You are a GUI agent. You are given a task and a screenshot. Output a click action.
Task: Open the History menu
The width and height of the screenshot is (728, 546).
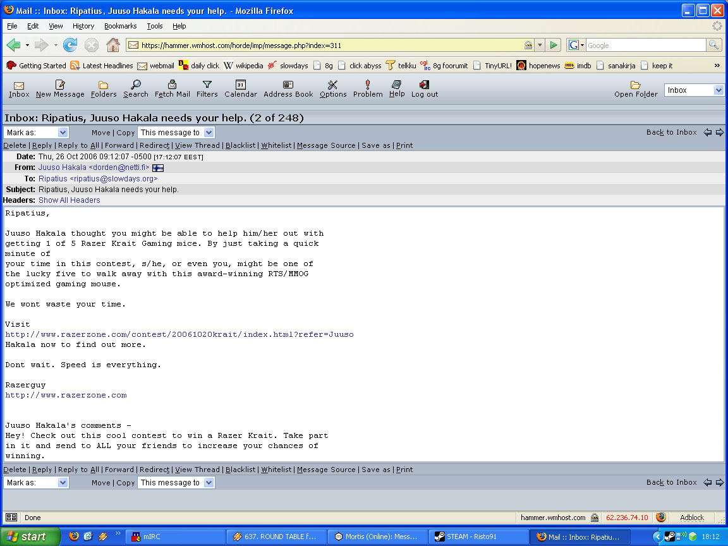(83, 26)
